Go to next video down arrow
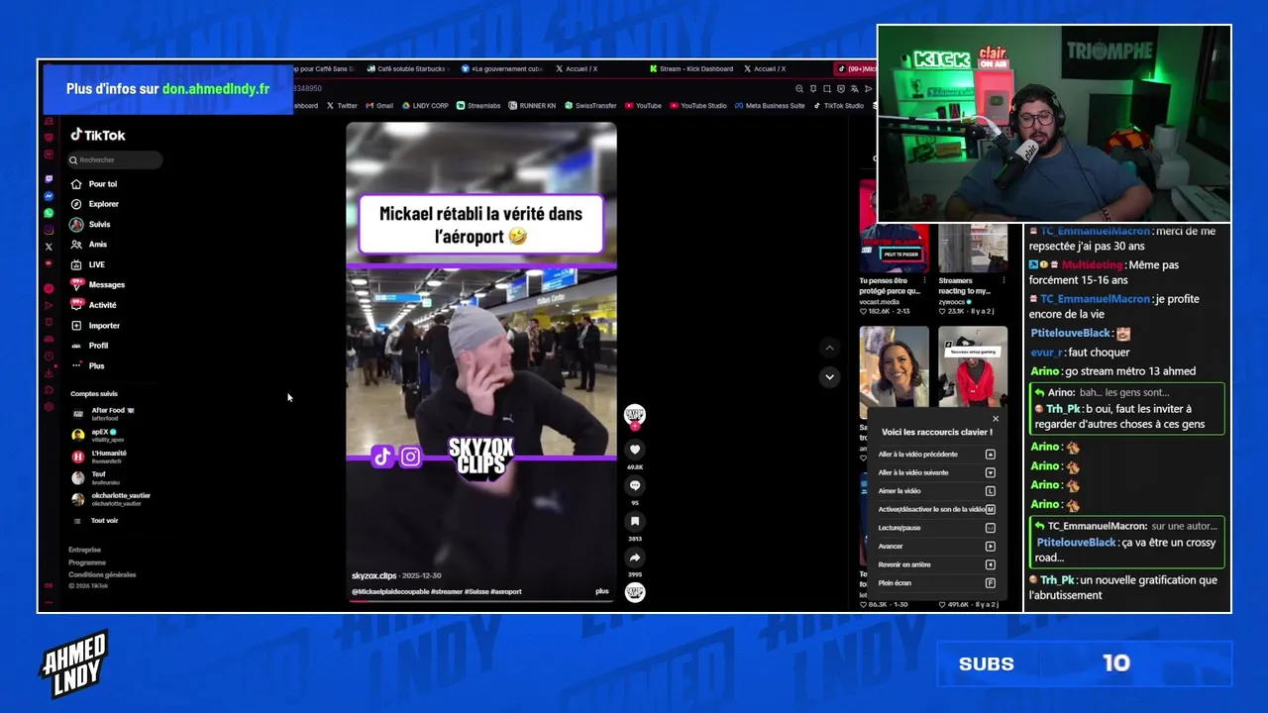Image resolution: width=1268 pixels, height=713 pixels. coord(830,376)
